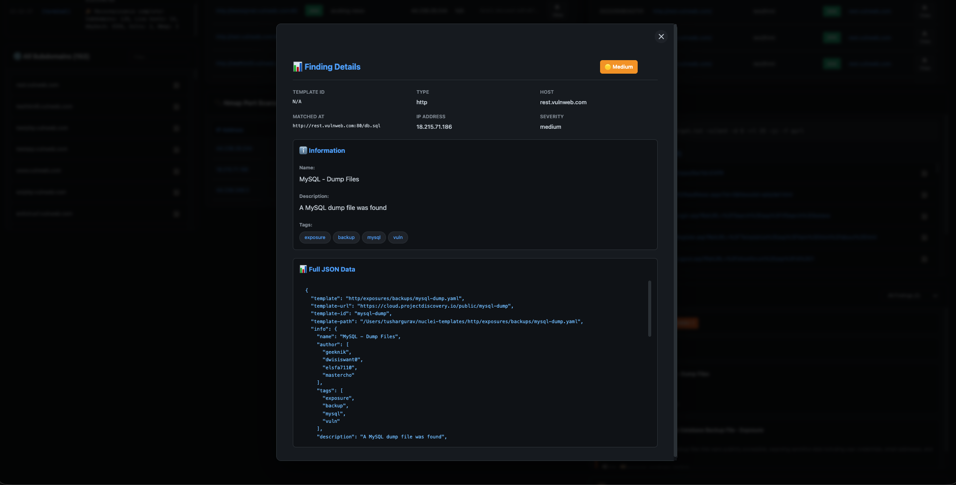
Task: Click the Full JSON Data chart icon
Action: click(x=303, y=269)
